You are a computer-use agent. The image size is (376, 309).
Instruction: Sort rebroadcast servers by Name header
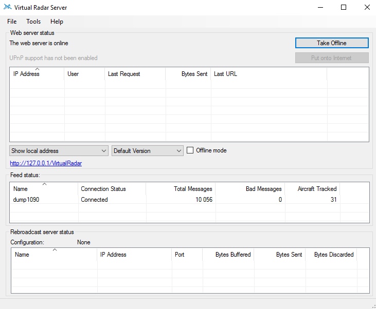point(54,255)
